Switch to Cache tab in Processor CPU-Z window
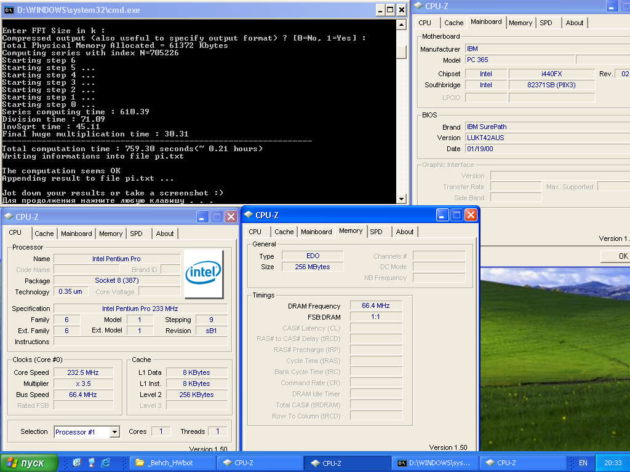 44,234
